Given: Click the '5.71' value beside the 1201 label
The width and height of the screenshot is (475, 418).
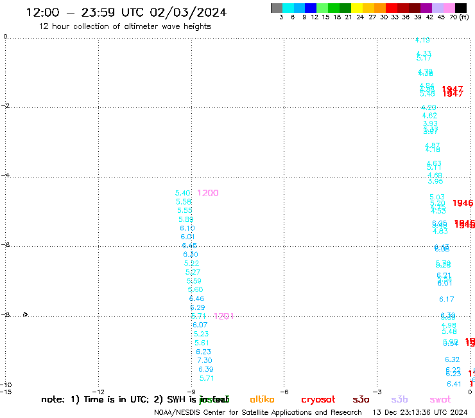Looking at the screenshot, I should click(x=199, y=316).
